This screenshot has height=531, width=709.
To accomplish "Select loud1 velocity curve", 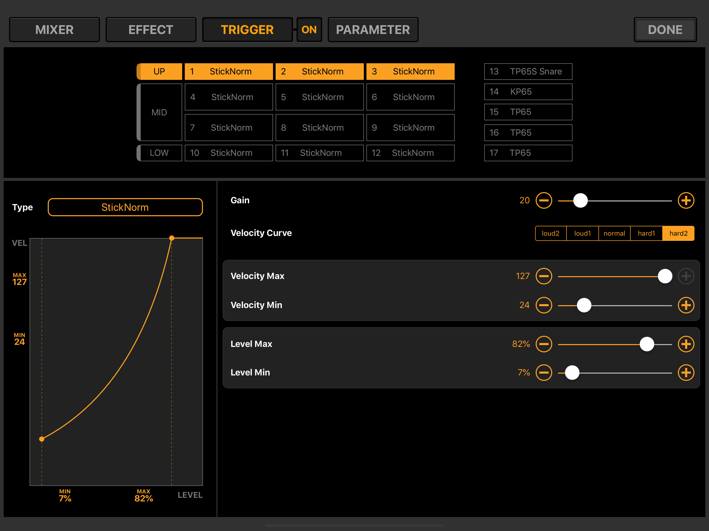I will click(x=582, y=233).
